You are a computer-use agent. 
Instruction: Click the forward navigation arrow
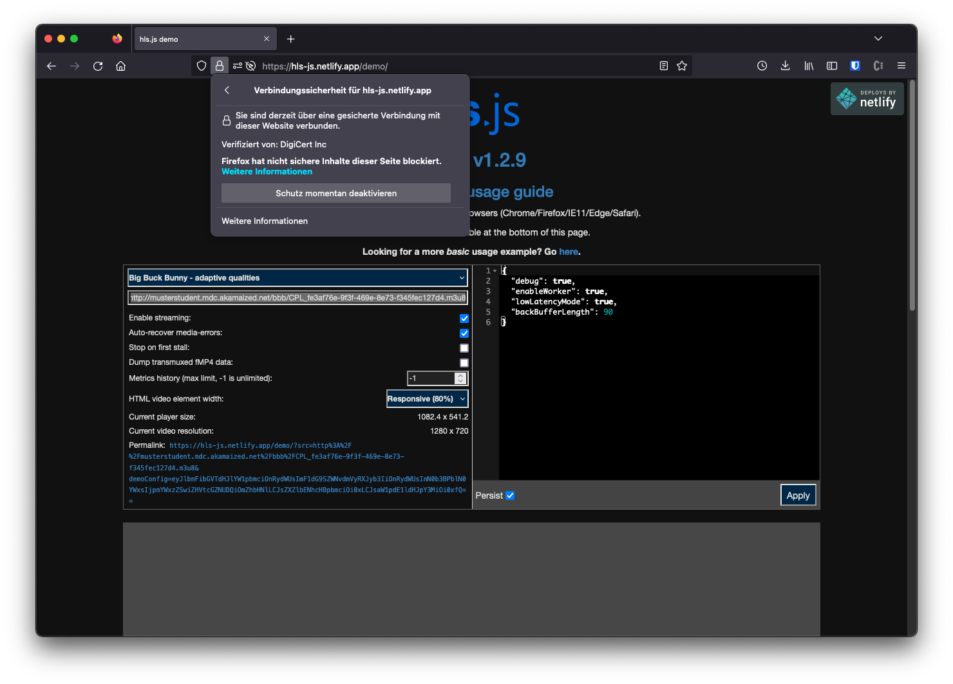pyautogui.click(x=75, y=66)
